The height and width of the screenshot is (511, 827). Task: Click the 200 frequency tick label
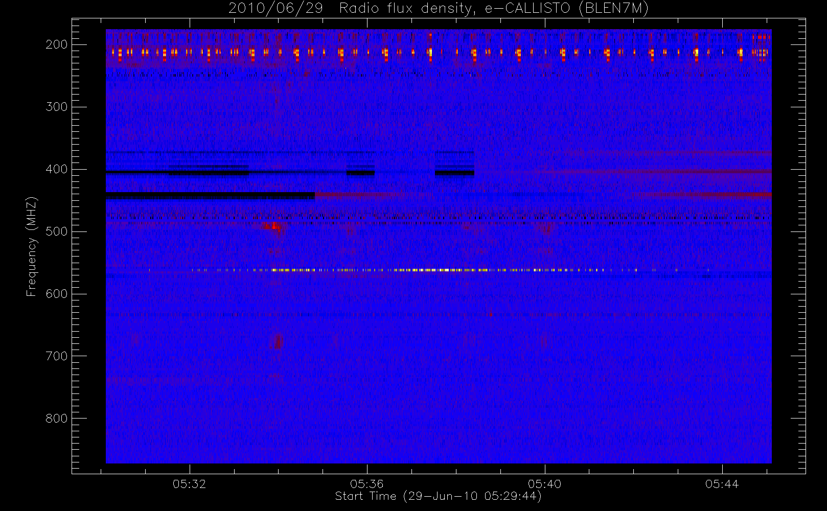(x=57, y=44)
